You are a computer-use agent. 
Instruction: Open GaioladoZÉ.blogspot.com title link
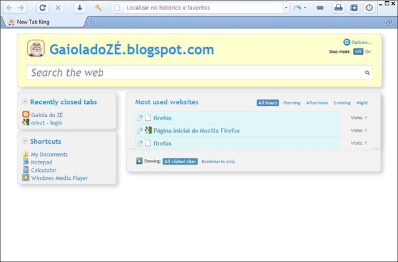pos(132,49)
